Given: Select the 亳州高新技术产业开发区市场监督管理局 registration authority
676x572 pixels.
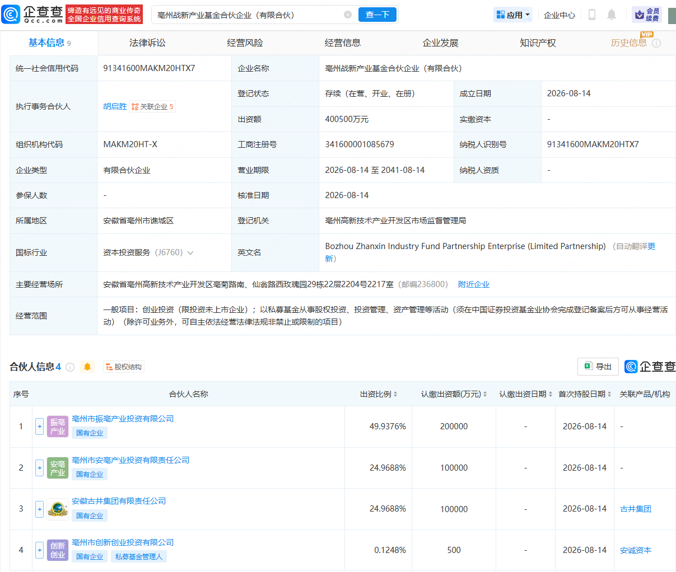Looking at the screenshot, I should 395,221.
